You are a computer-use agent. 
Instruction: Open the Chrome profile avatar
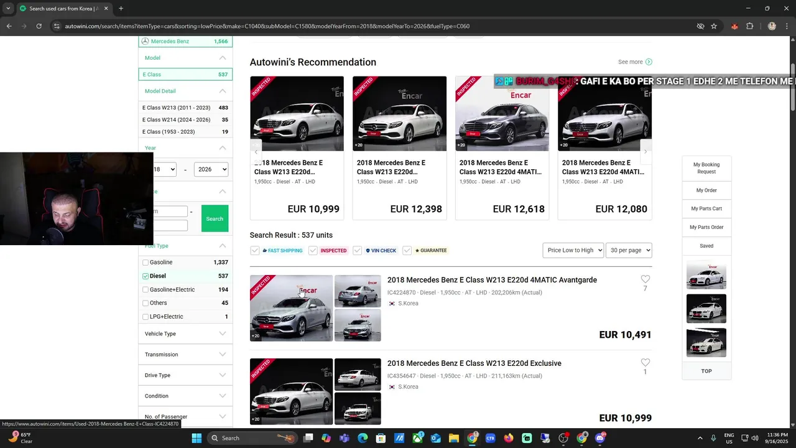(x=772, y=26)
